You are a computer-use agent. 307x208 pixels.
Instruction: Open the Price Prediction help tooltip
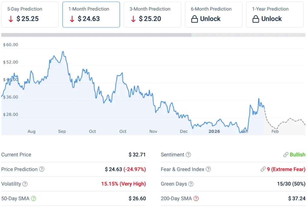click(x=41, y=169)
